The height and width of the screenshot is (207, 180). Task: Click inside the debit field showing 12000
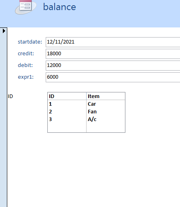(113, 65)
